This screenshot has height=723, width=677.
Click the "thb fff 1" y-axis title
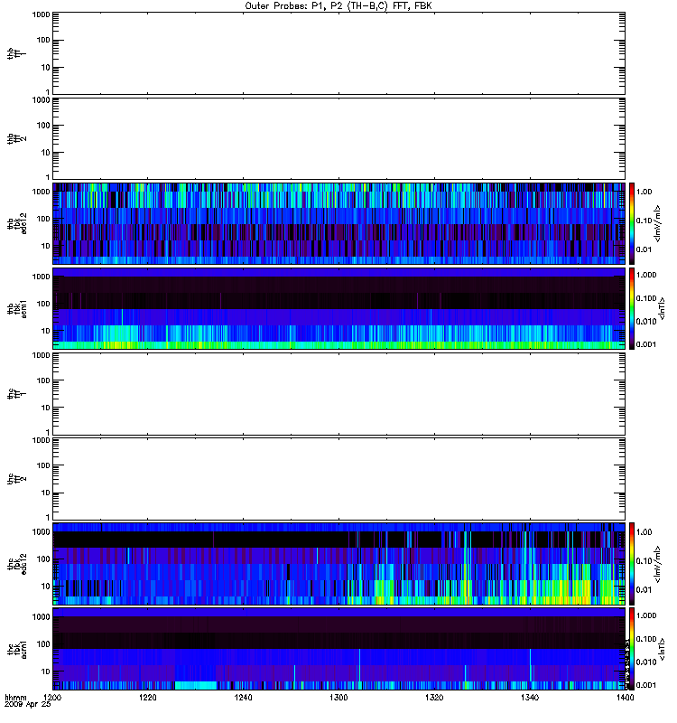(17, 53)
